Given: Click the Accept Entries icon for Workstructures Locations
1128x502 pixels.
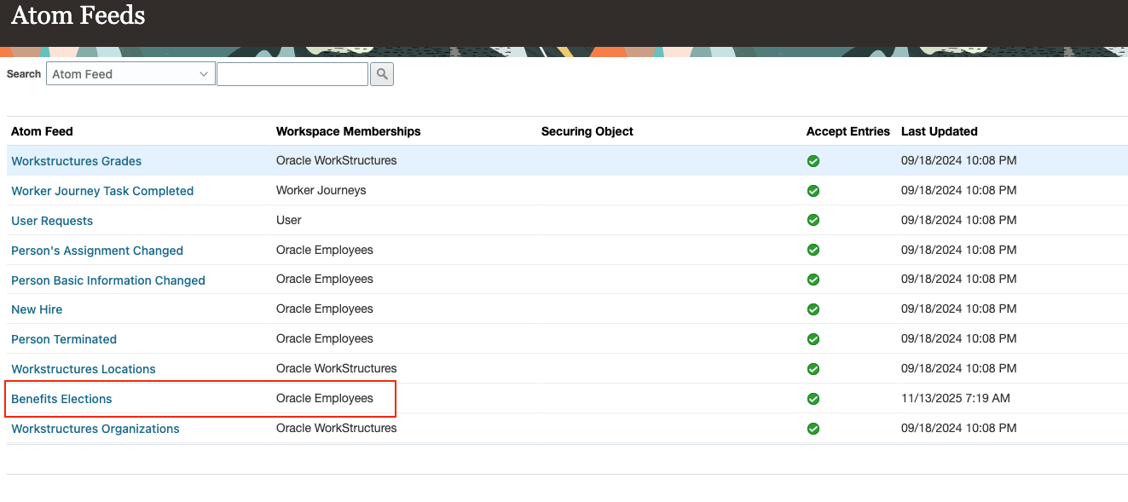Looking at the screenshot, I should tap(813, 368).
